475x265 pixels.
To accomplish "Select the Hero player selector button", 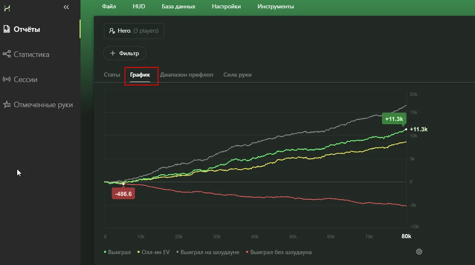I will (x=134, y=31).
